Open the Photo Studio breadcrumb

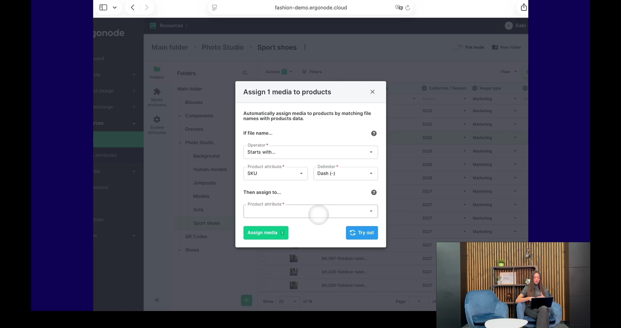tap(223, 47)
